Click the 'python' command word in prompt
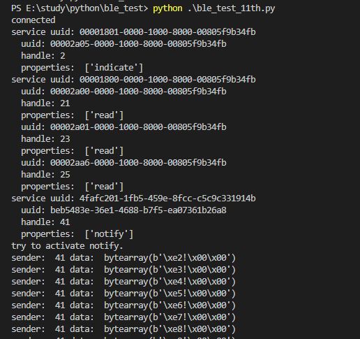360x339 pixels. (x=167, y=8)
